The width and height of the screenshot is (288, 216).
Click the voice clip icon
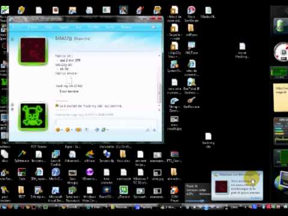(x=86, y=130)
